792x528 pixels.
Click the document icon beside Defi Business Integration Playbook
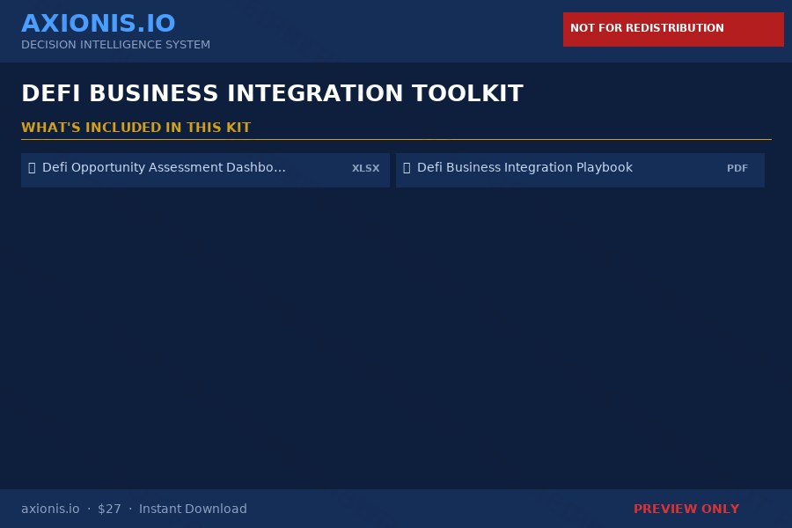[x=405, y=167]
